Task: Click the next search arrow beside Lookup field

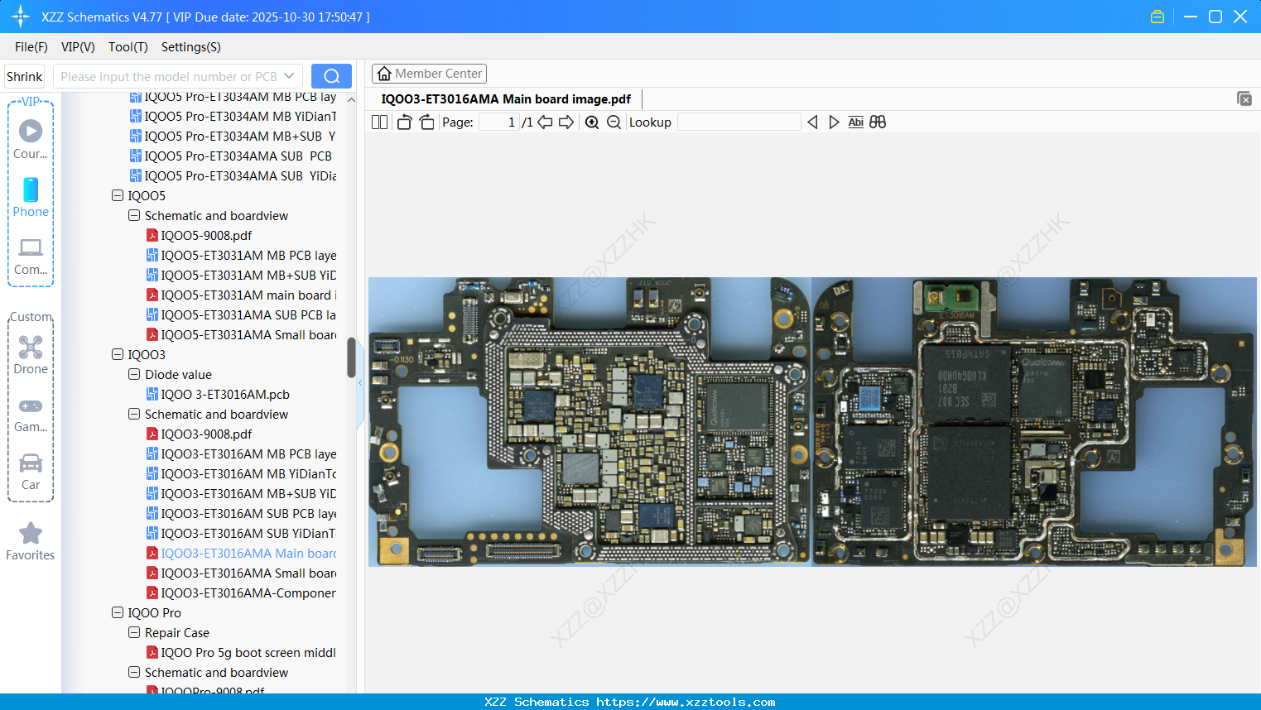Action: 834,122
